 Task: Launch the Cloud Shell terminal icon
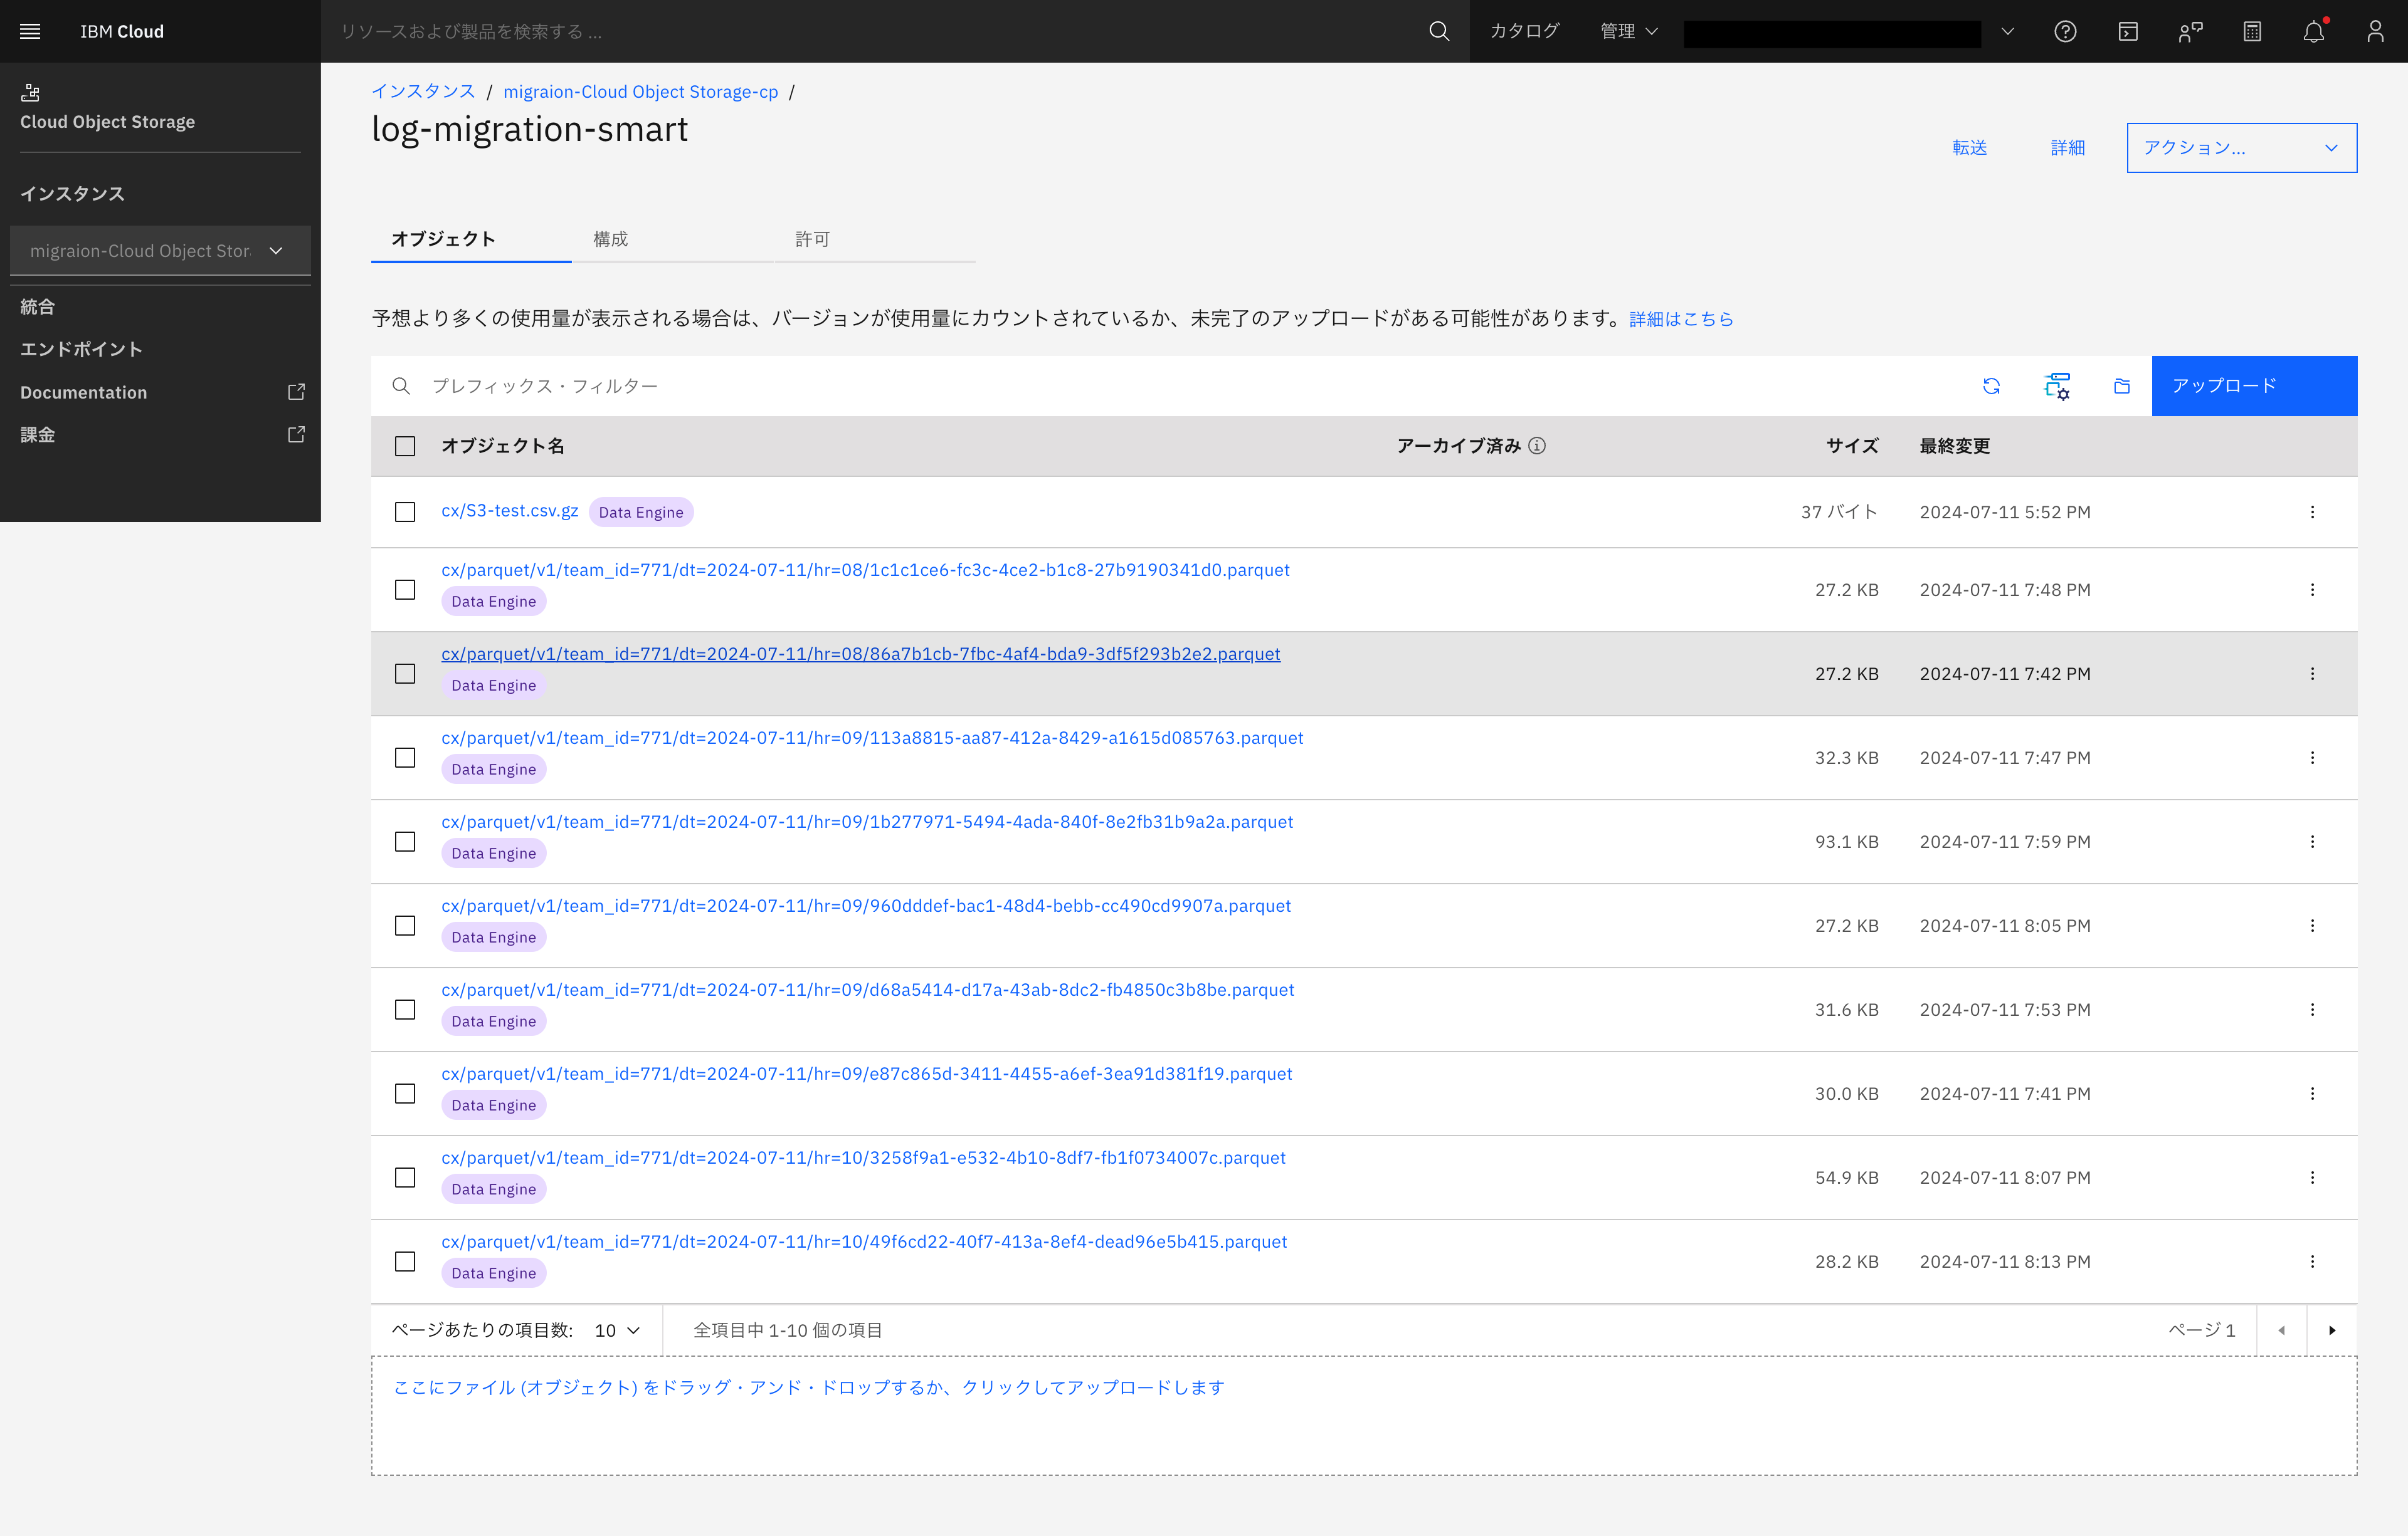tap(2128, 31)
